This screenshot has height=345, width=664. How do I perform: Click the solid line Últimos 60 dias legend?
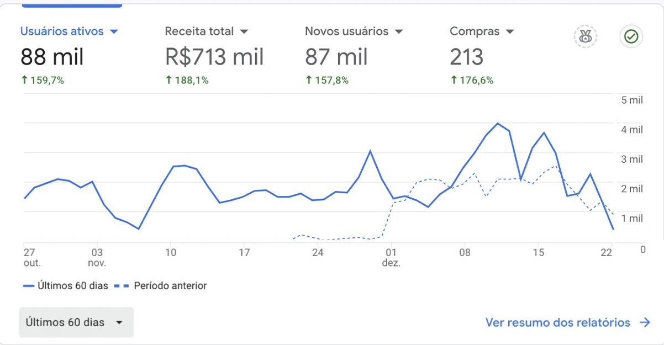pos(65,286)
